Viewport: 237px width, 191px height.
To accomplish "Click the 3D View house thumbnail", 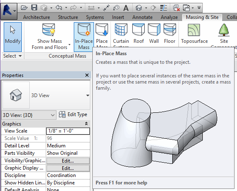I will click(x=16, y=95).
